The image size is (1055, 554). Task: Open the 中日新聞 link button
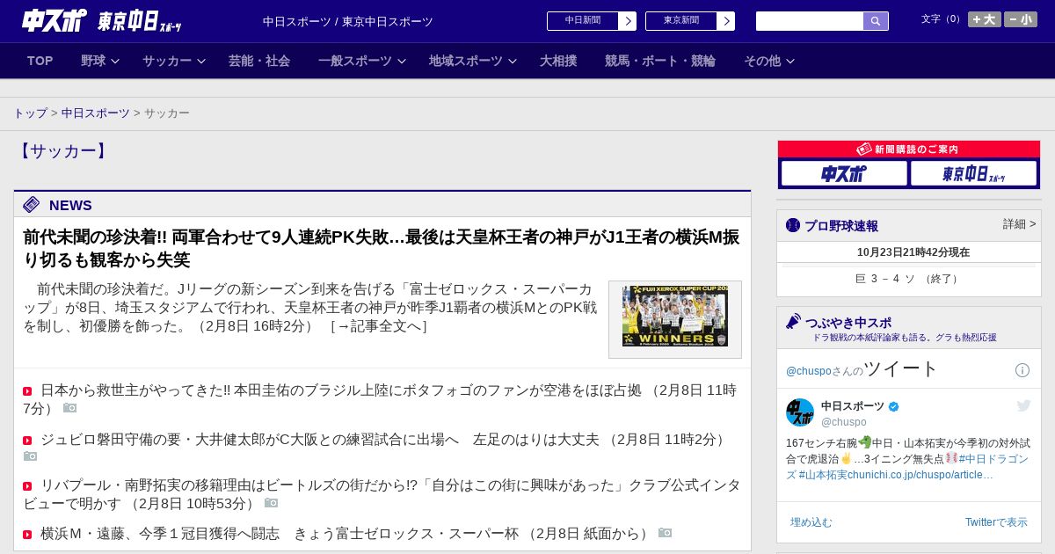click(x=583, y=21)
